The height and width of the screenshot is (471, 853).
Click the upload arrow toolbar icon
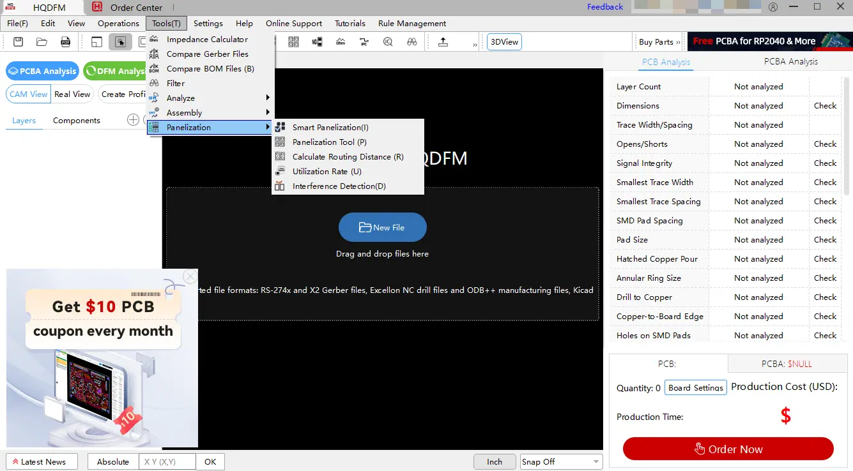pyautogui.click(x=443, y=42)
